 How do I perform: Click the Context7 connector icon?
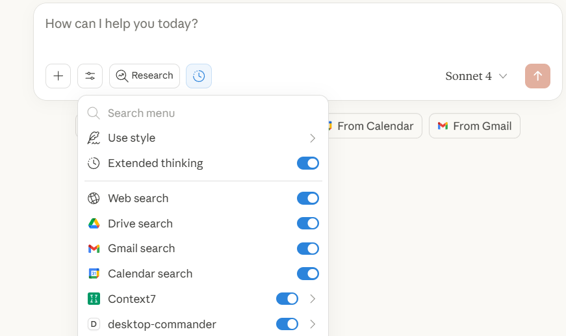[94, 299]
